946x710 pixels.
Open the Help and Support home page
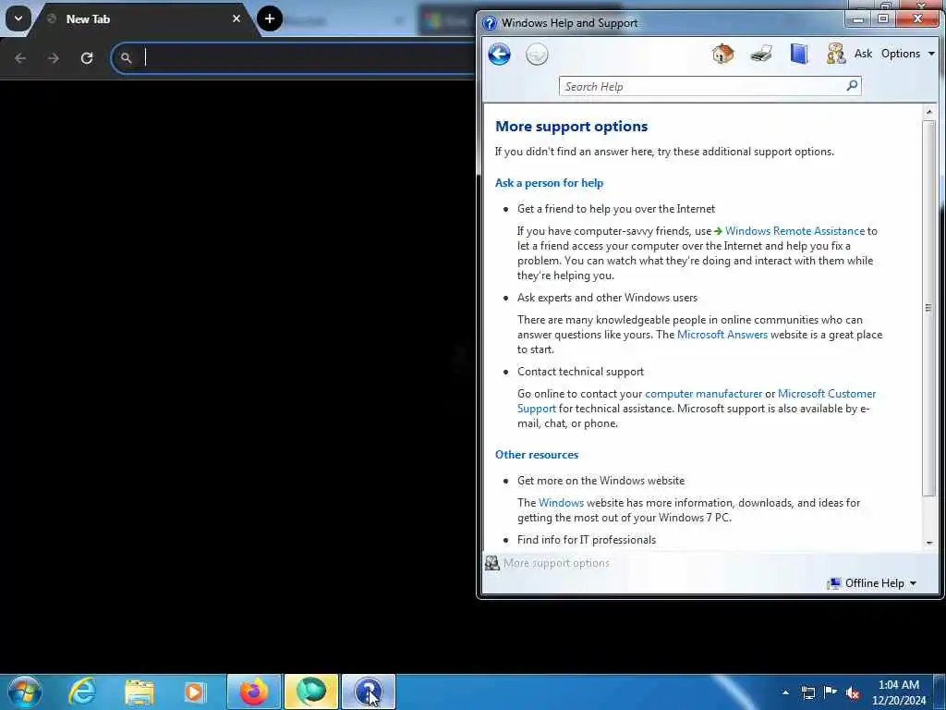pyautogui.click(x=722, y=54)
